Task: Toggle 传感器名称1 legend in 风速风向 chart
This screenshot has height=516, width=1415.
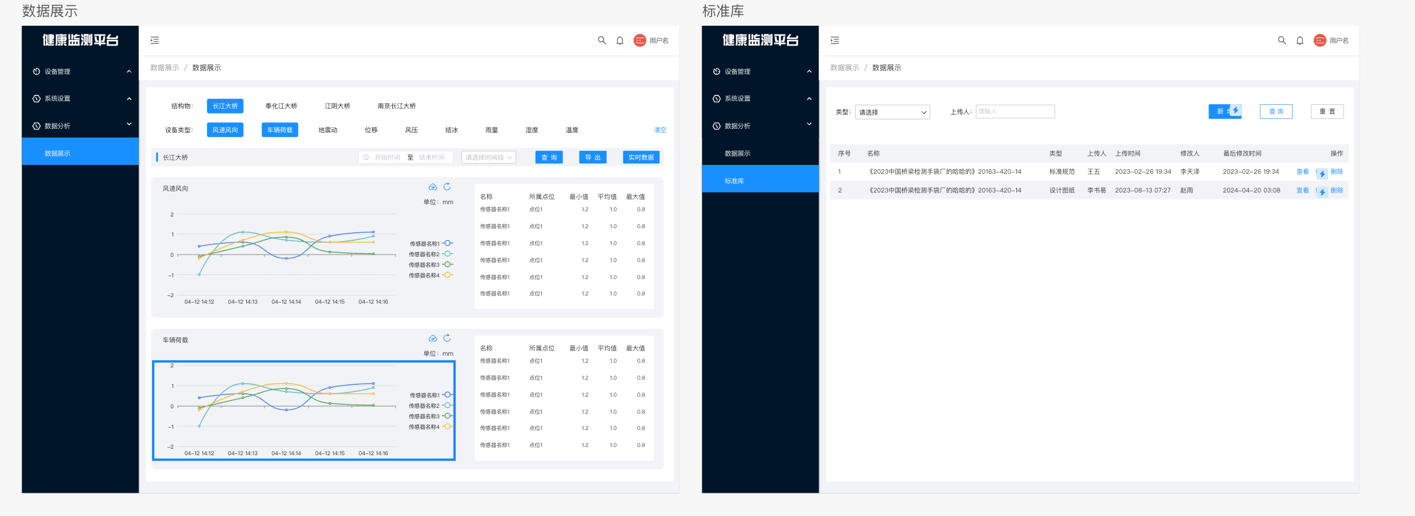Action: click(x=431, y=243)
